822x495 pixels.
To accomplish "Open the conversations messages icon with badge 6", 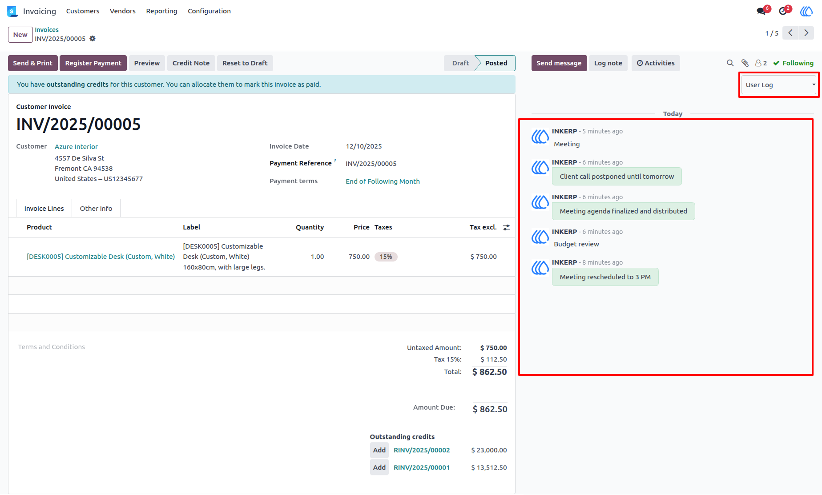I will click(x=762, y=11).
